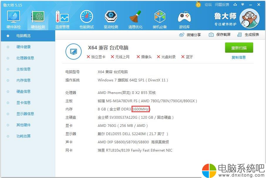Open the 问题反馈 feedback link
The image size is (266, 178).
pos(222,5)
